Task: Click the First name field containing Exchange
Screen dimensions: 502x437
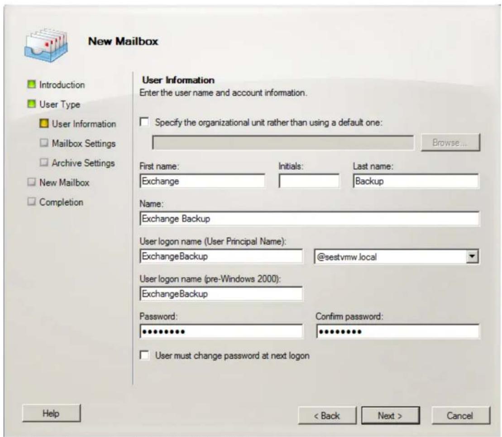Action: pos(202,181)
